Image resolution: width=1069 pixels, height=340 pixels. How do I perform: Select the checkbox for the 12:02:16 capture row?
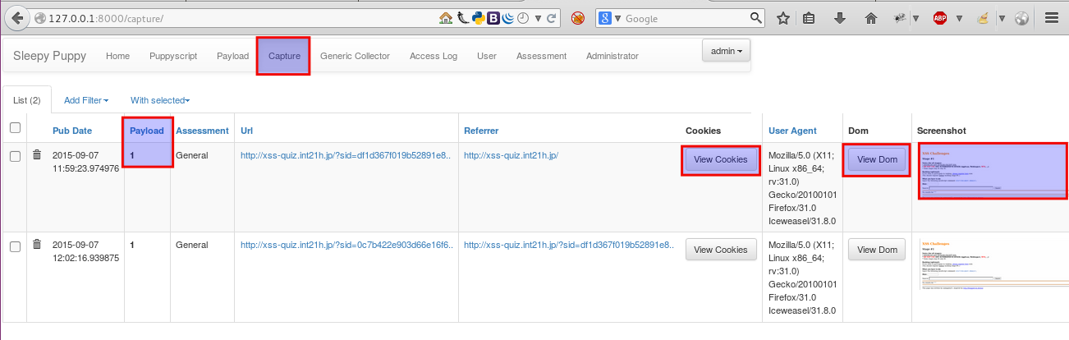(15, 246)
